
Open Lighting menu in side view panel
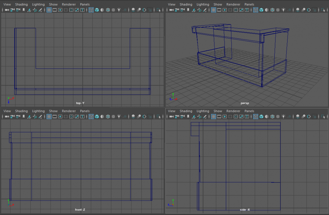pyautogui.click(x=203, y=111)
